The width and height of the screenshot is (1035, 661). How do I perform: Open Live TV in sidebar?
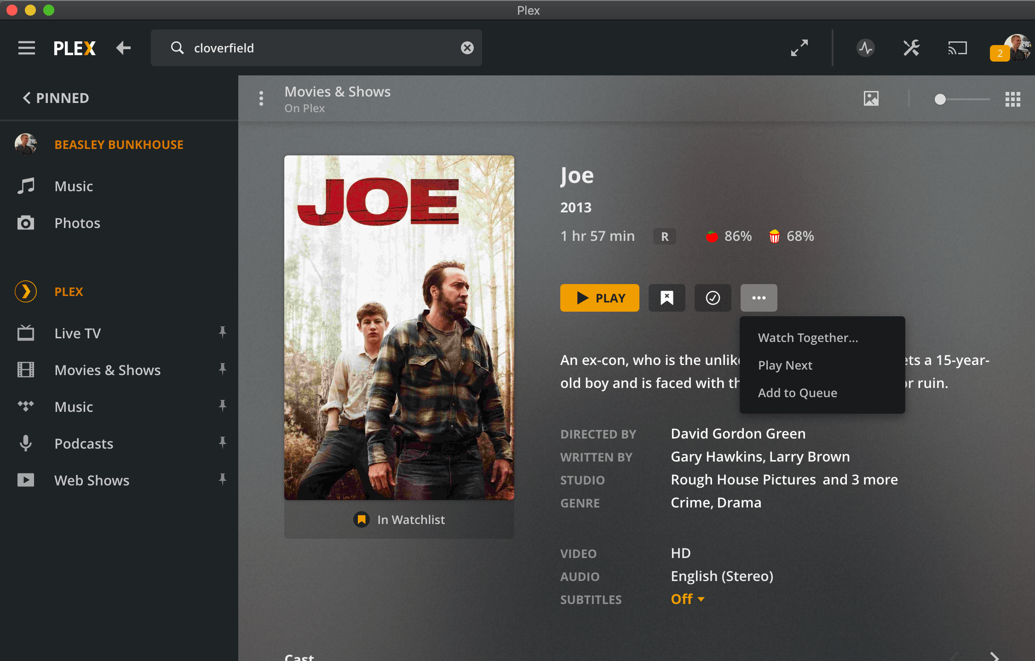coord(78,333)
